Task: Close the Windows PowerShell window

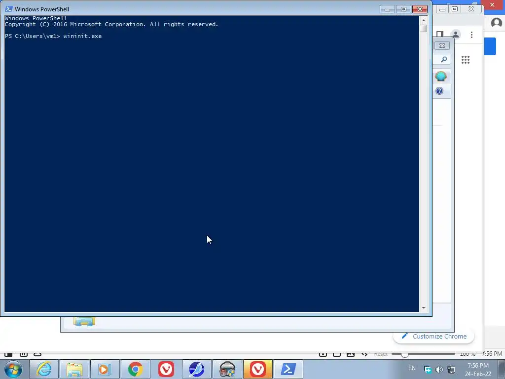Action: pos(420,9)
